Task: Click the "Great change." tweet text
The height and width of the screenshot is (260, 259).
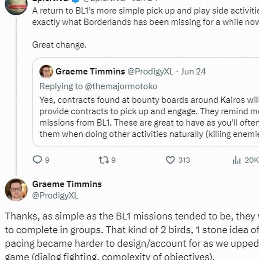Action: pyautogui.click(x=59, y=44)
